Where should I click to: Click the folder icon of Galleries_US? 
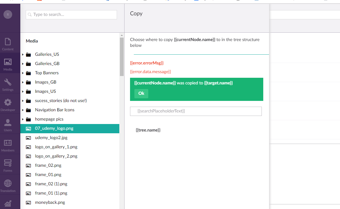pyautogui.click(x=28, y=55)
